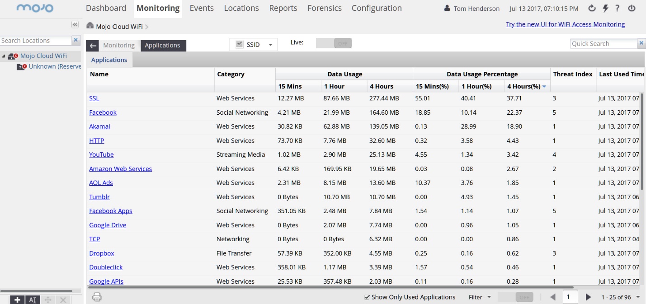Click the back arrow beside Monitoring
The height and width of the screenshot is (304, 646).
93,46
